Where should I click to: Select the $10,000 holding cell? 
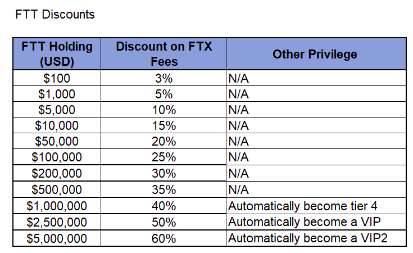click(57, 125)
